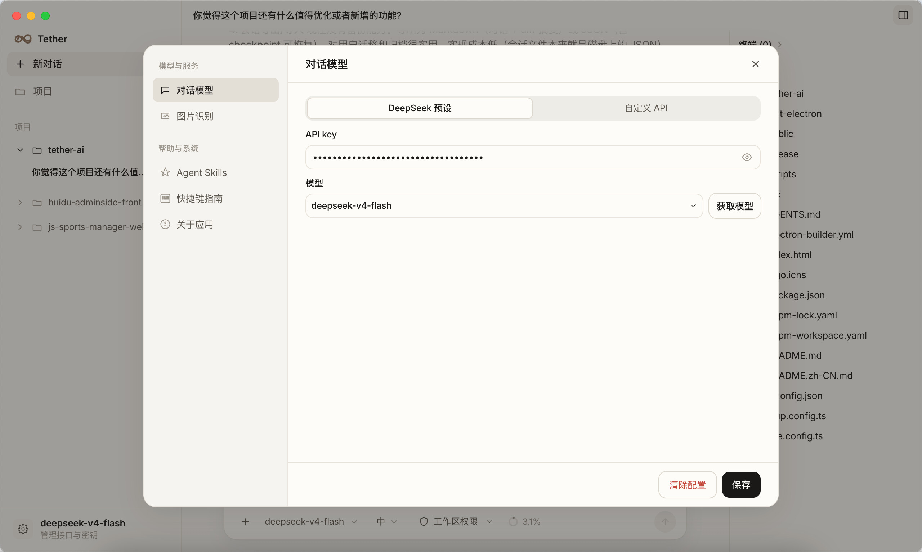
Task: Show the API key with the eye icon
Action: [x=747, y=157]
